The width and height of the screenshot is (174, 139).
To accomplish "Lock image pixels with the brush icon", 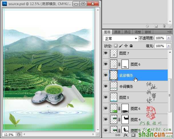I will tap(121, 46).
